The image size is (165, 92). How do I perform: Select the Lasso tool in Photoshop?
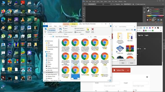pyautogui.click(x=84, y=14)
